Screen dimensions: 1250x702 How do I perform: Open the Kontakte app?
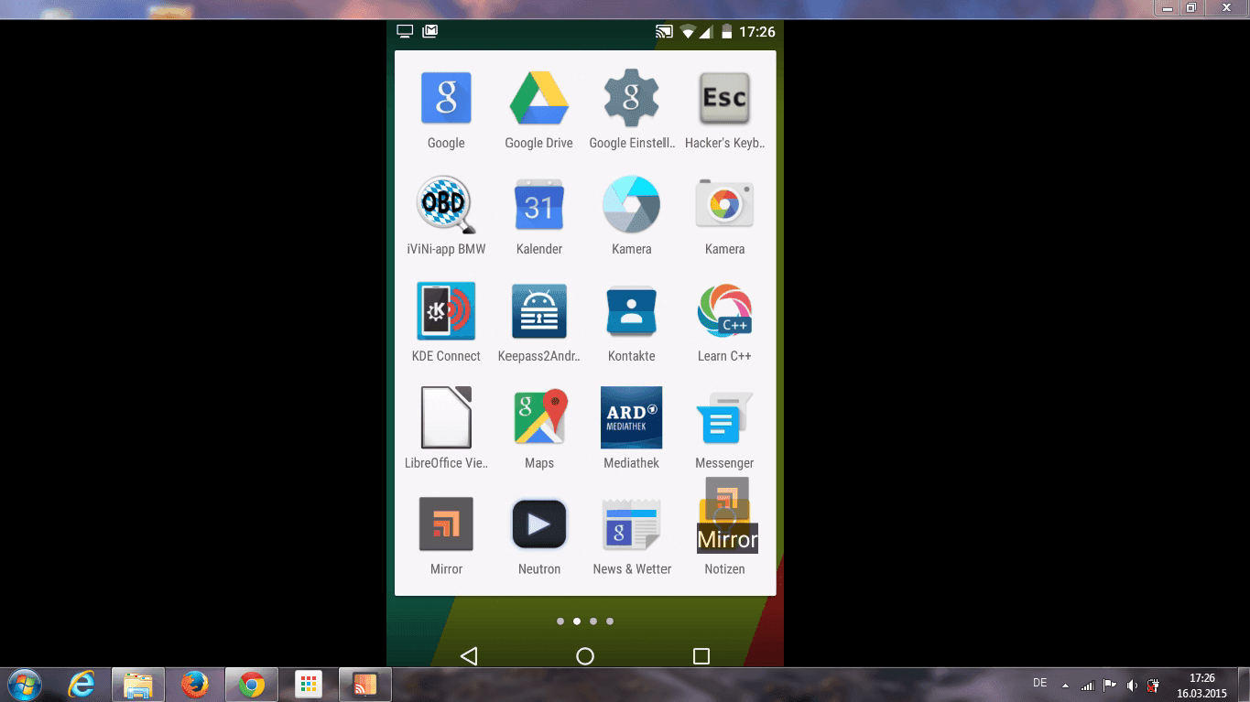tap(632, 311)
